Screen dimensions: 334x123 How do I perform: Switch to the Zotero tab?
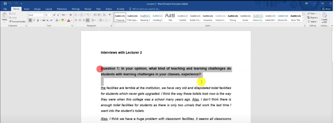click(x=109, y=9)
